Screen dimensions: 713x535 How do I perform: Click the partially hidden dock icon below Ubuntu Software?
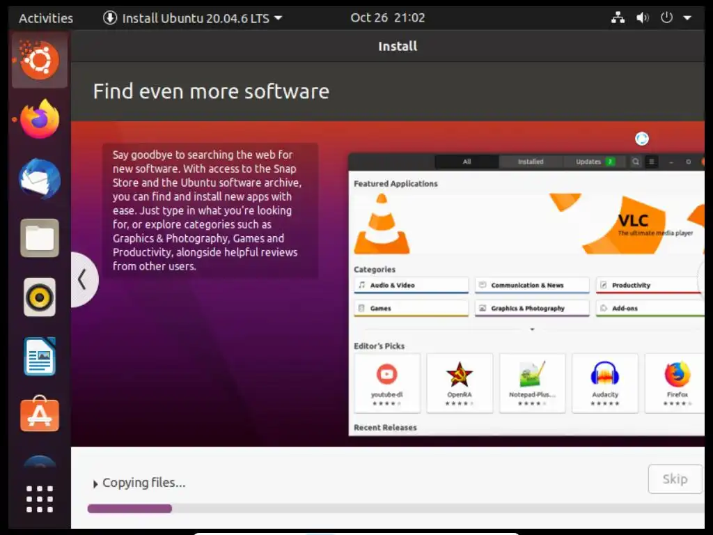pos(40,462)
